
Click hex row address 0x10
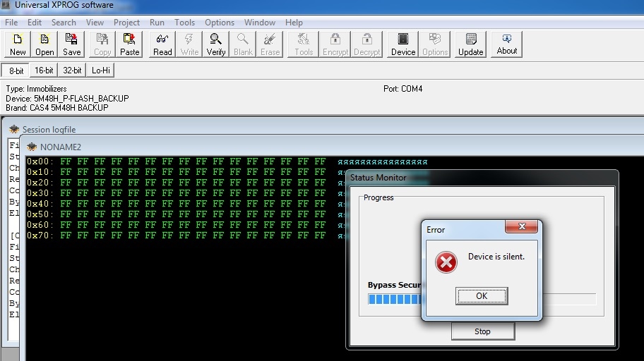pyautogui.click(x=40, y=172)
